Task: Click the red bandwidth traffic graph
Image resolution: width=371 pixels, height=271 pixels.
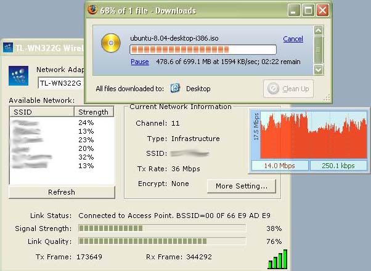Action: (314, 135)
